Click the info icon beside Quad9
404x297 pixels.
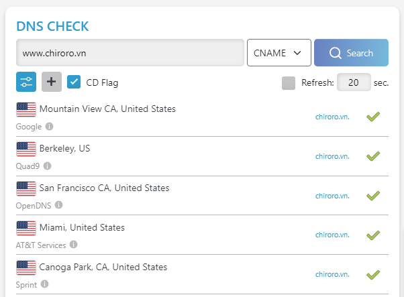tap(47, 166)
